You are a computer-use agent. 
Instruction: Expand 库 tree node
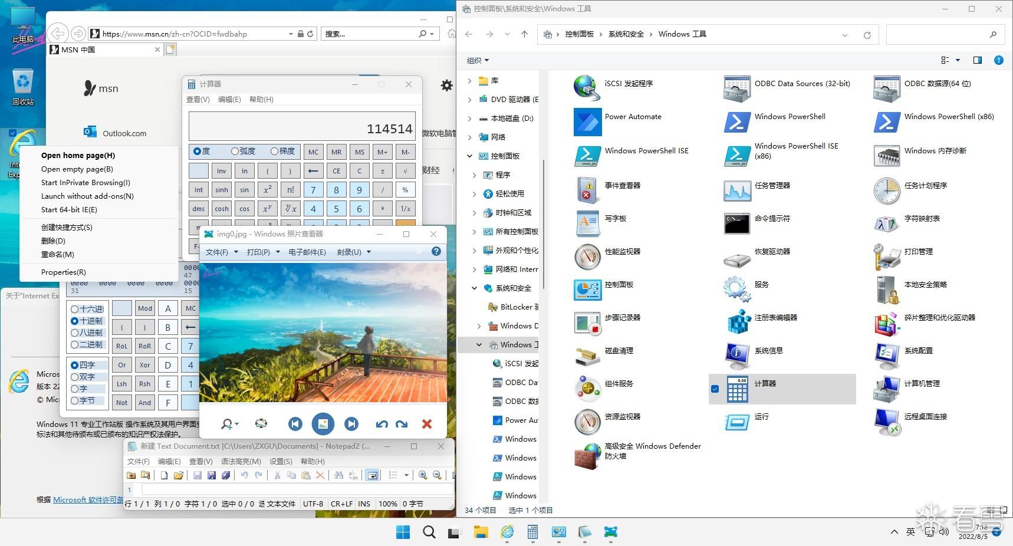coord(469,81)
